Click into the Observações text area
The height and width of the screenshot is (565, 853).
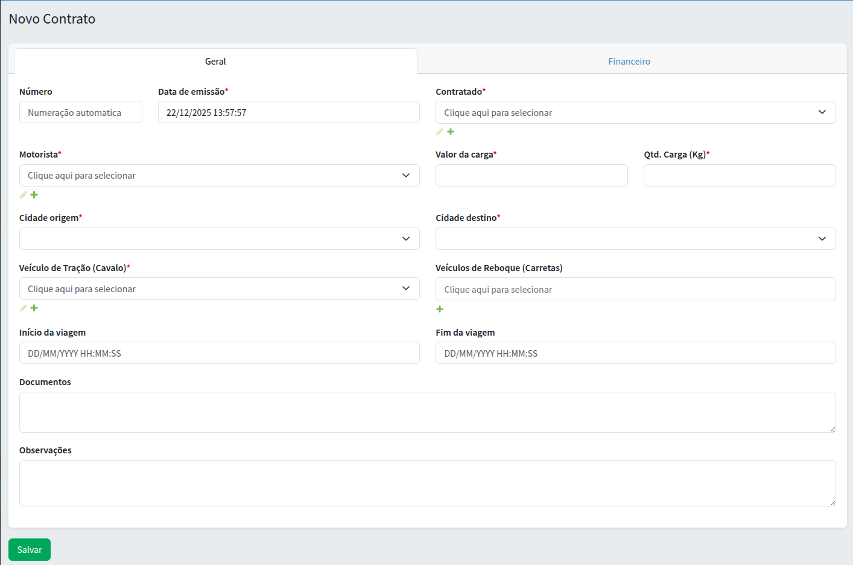pyautogui.click(x=427, y=483)
